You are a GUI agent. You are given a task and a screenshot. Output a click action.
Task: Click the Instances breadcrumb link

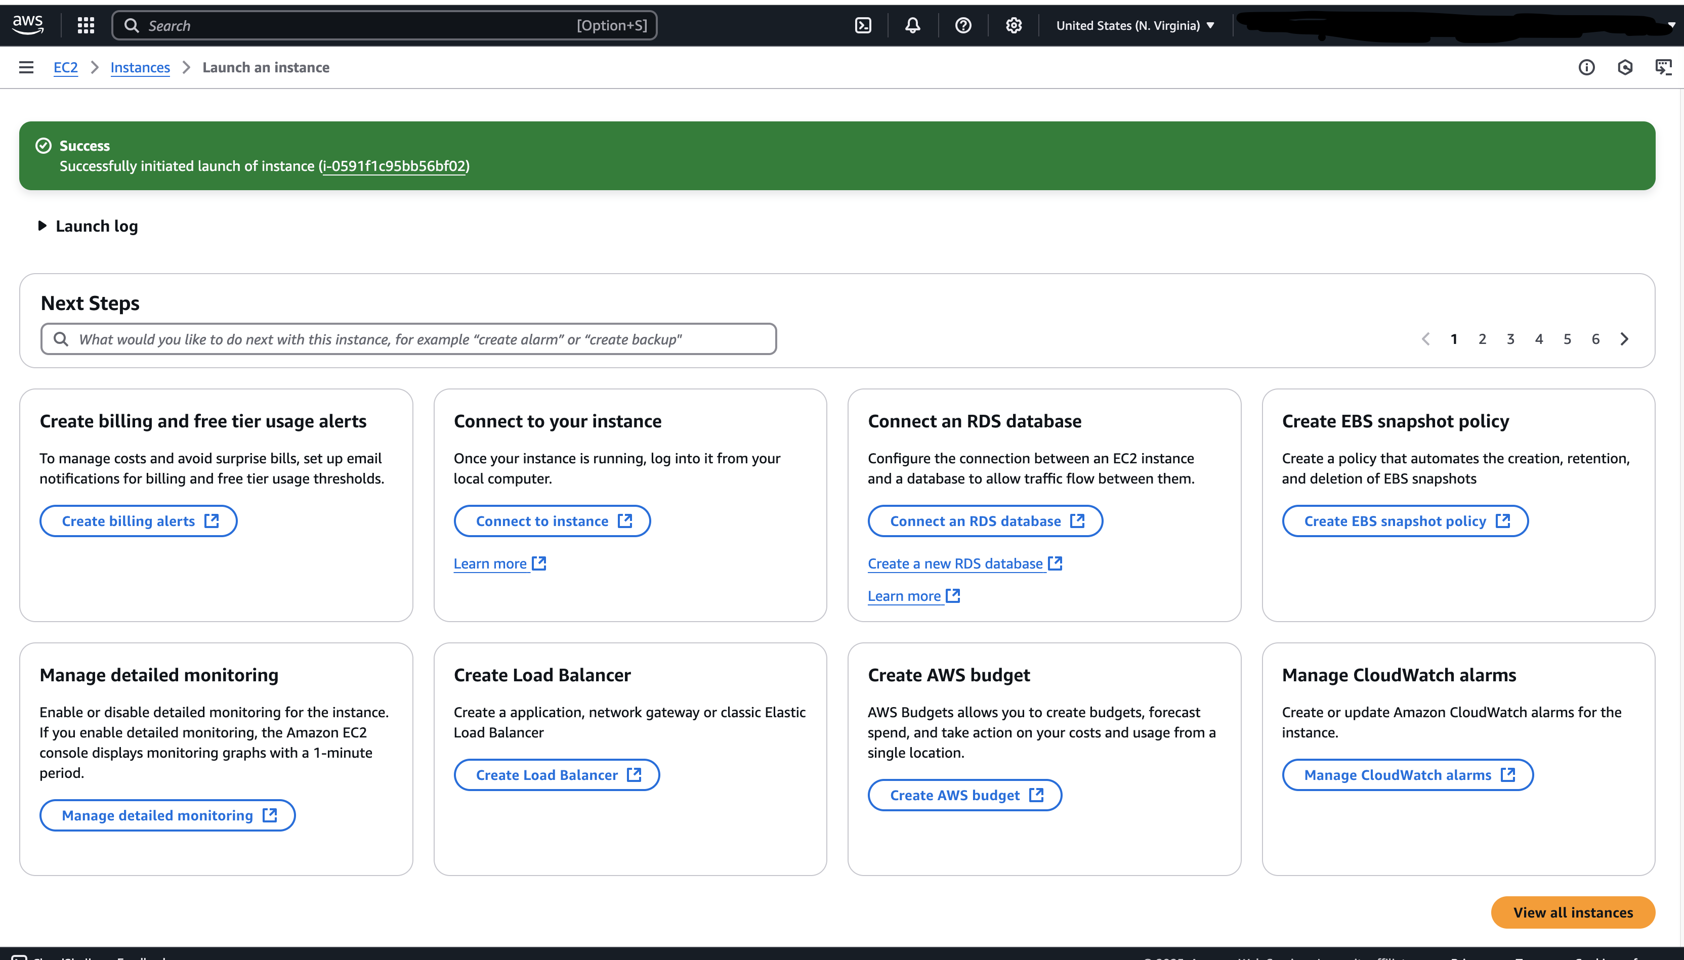[140, 67]
